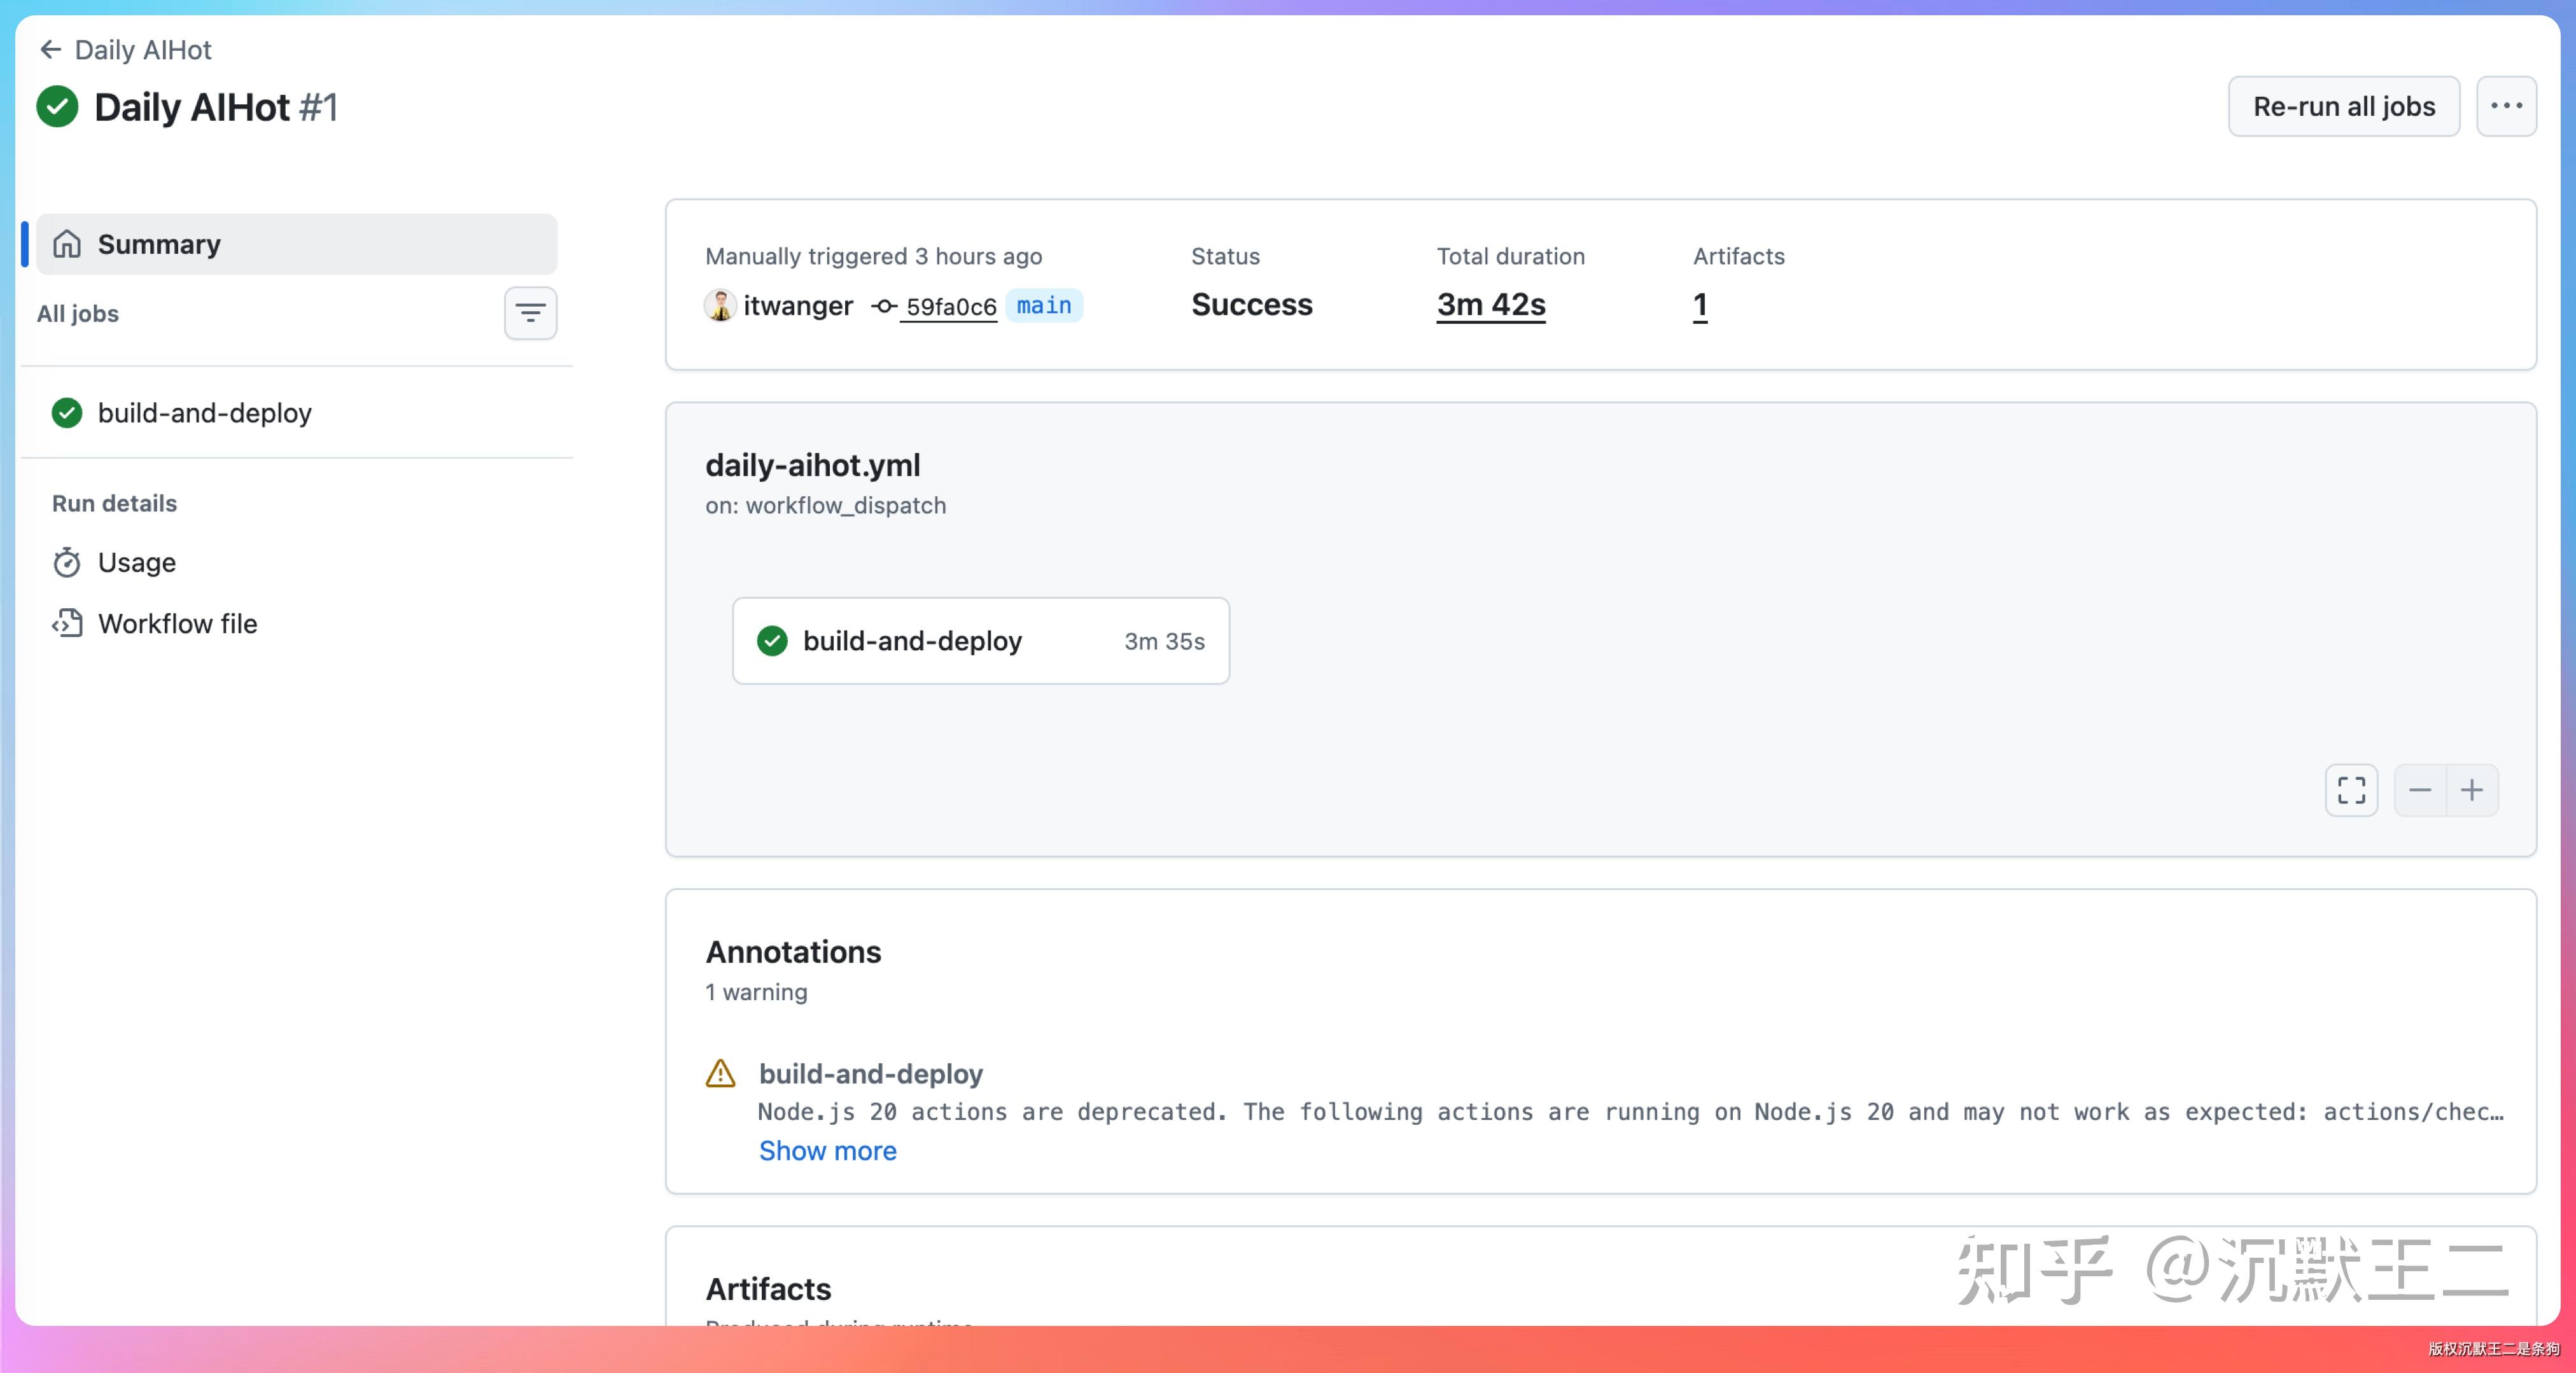Open the Workflow file page

[x=177, y=623]
